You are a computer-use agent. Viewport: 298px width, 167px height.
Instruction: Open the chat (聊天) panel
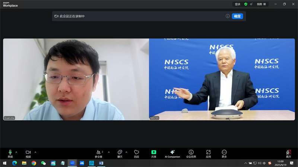pyautogui.click(x=120, y=153)
